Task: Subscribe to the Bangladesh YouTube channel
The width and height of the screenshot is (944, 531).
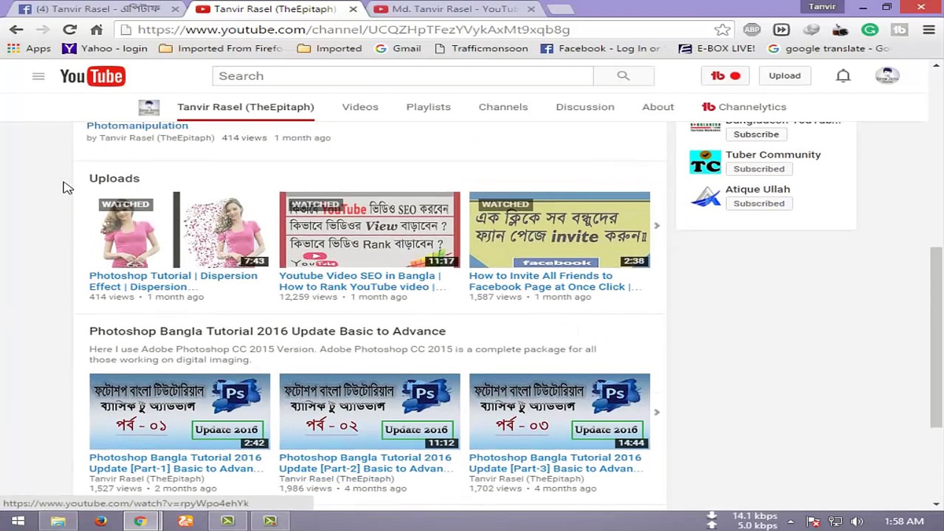Action: pyautogui.click(x=756, y=134)
